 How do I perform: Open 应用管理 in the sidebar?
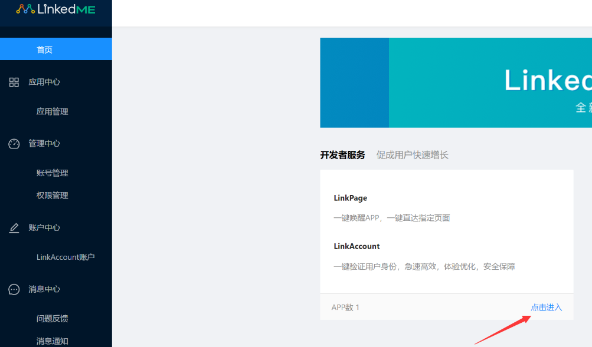(52, 111)
